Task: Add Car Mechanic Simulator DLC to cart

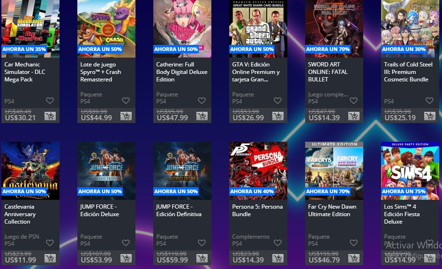Action: [x=50, y=116]
